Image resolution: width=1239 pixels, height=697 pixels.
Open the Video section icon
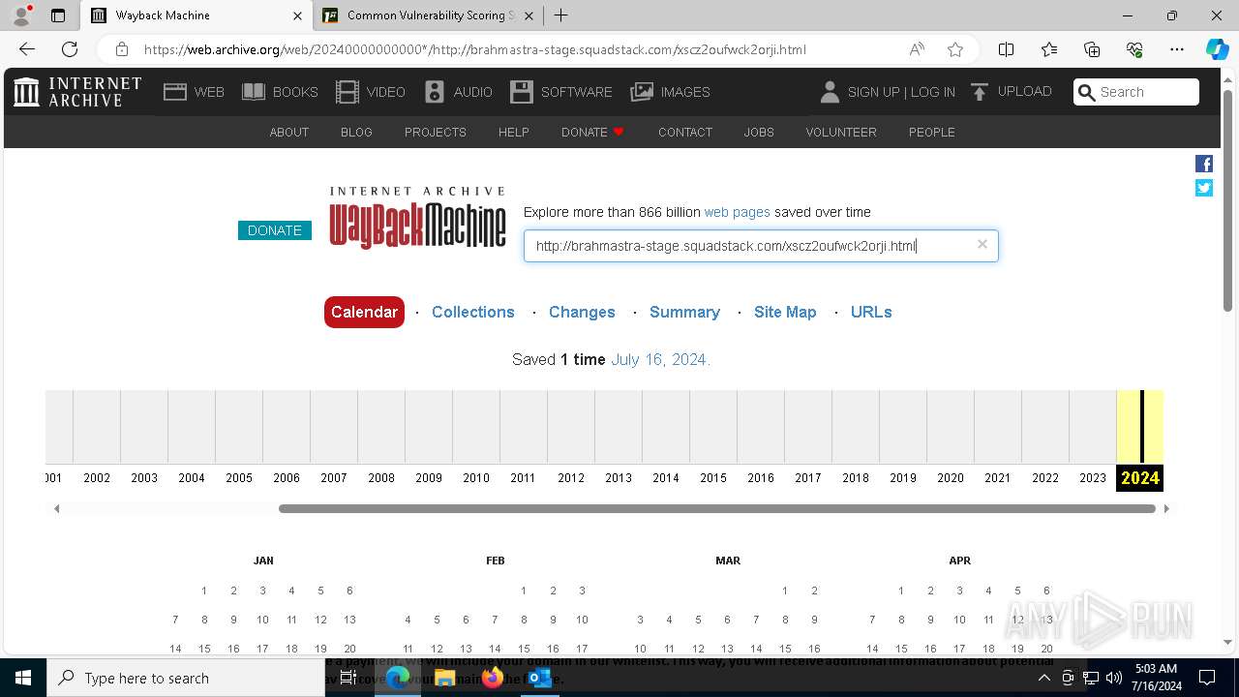[348, 92]
